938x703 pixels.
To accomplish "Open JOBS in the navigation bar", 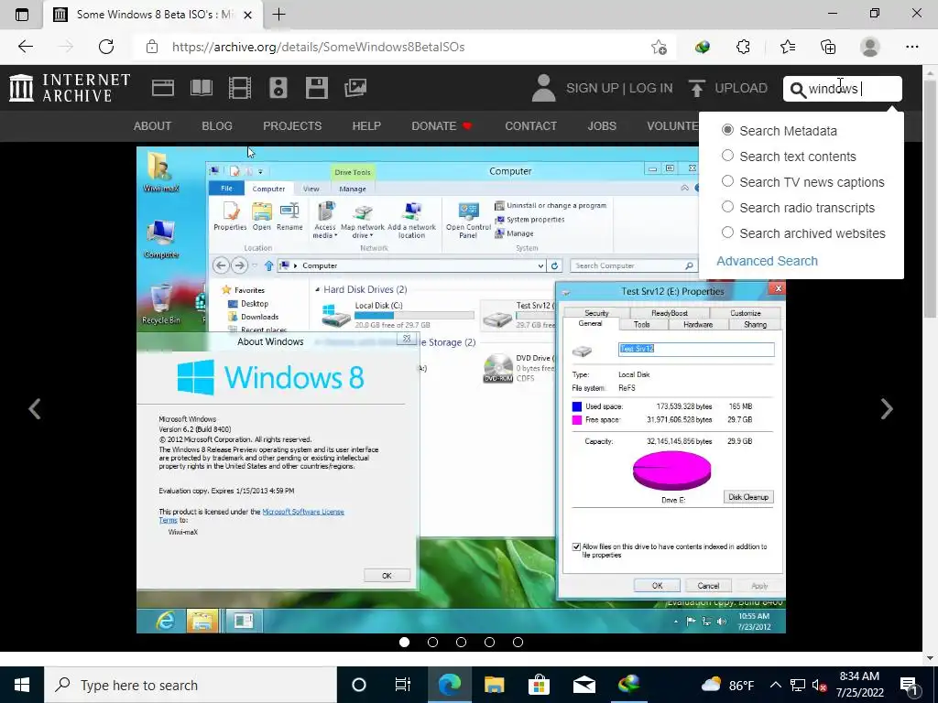I will coord(602,126).
